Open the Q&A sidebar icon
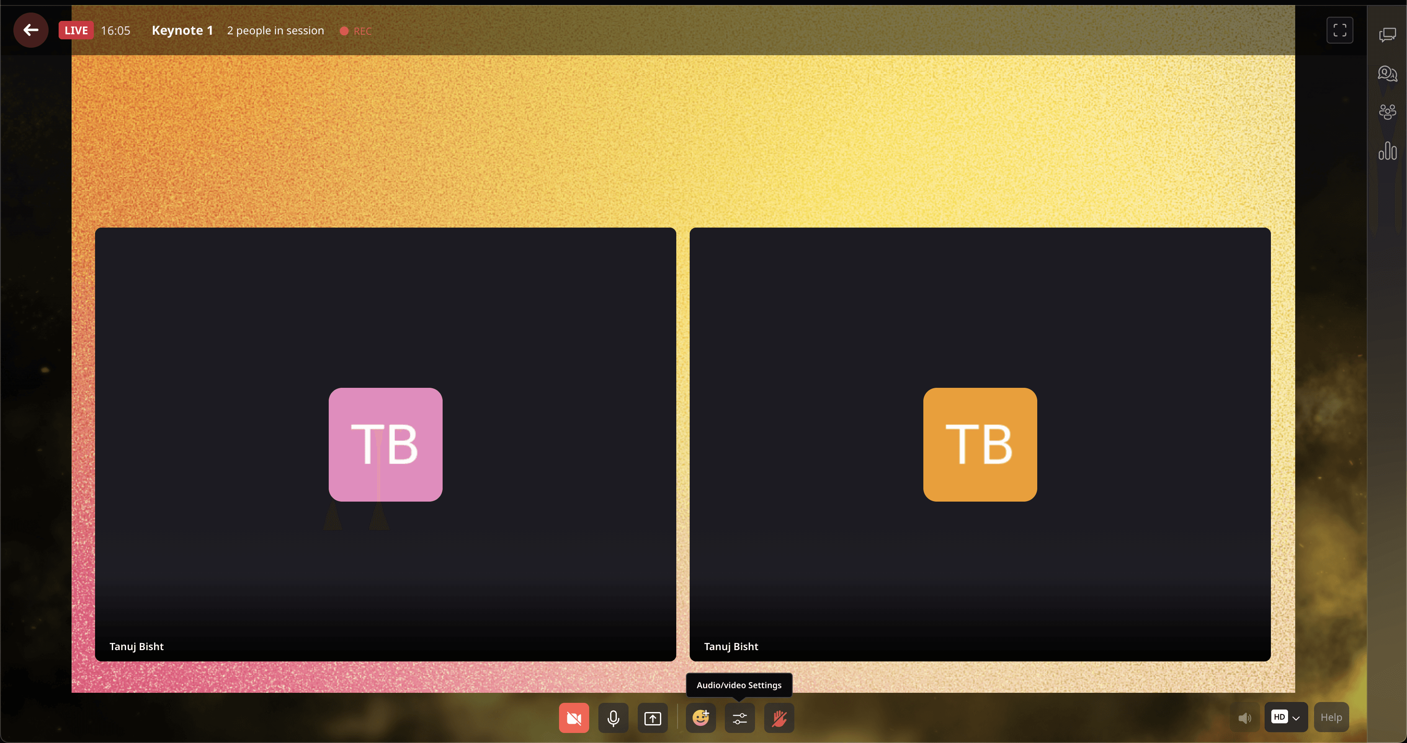This screenshot has height=743, width=1407. pos(1387,73)
